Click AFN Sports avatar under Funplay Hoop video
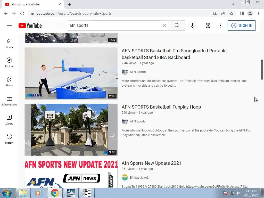This screenshot has width=264, height=198. pyautogui.click(x=125, y=121)
